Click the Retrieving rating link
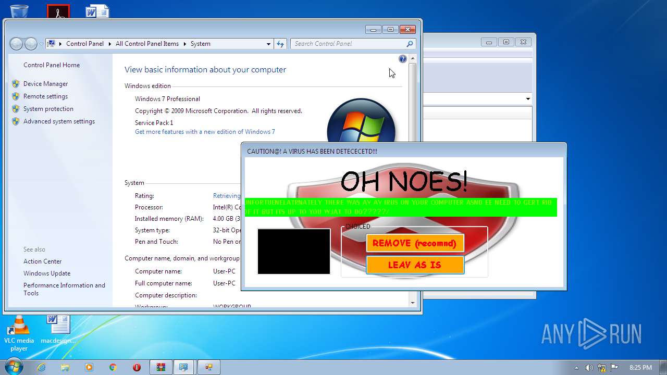Image resolution: width=667 pixels, height=375 pixels. (227, 196)
